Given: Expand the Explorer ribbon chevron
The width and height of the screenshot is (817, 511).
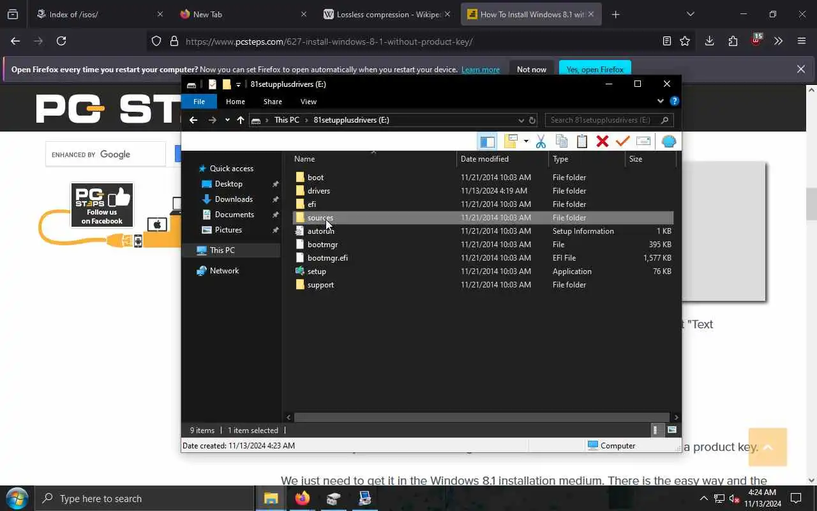Looking at the screenshot, I should coord(660,101).
